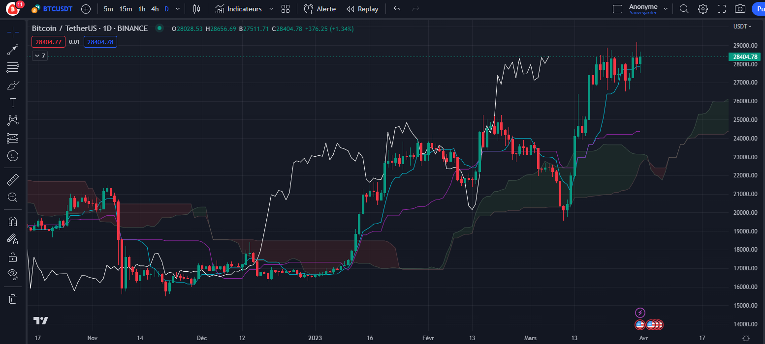This screenshot has height=344, width=765.
Task: Toggle the BTCUSDT series status dot
Action: pos(159,29)
